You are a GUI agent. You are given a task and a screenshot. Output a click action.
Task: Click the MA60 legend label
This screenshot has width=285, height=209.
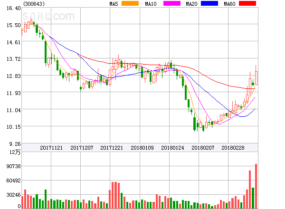tap(229, 4)
